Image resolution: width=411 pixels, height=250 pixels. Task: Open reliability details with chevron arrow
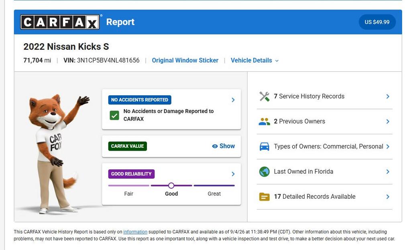click(x=233, y=174)
